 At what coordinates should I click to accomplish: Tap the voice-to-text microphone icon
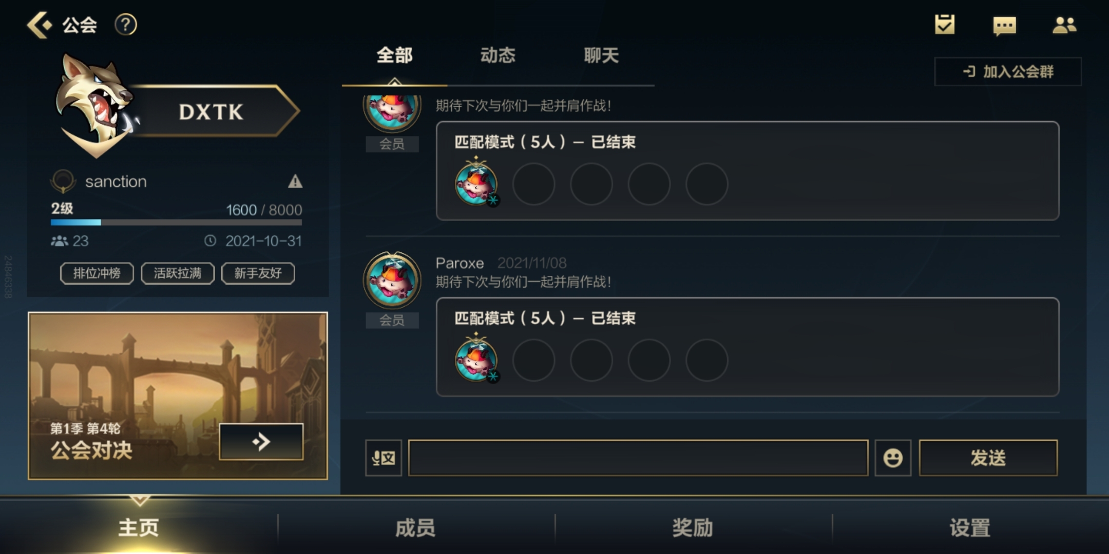point(384,458)
